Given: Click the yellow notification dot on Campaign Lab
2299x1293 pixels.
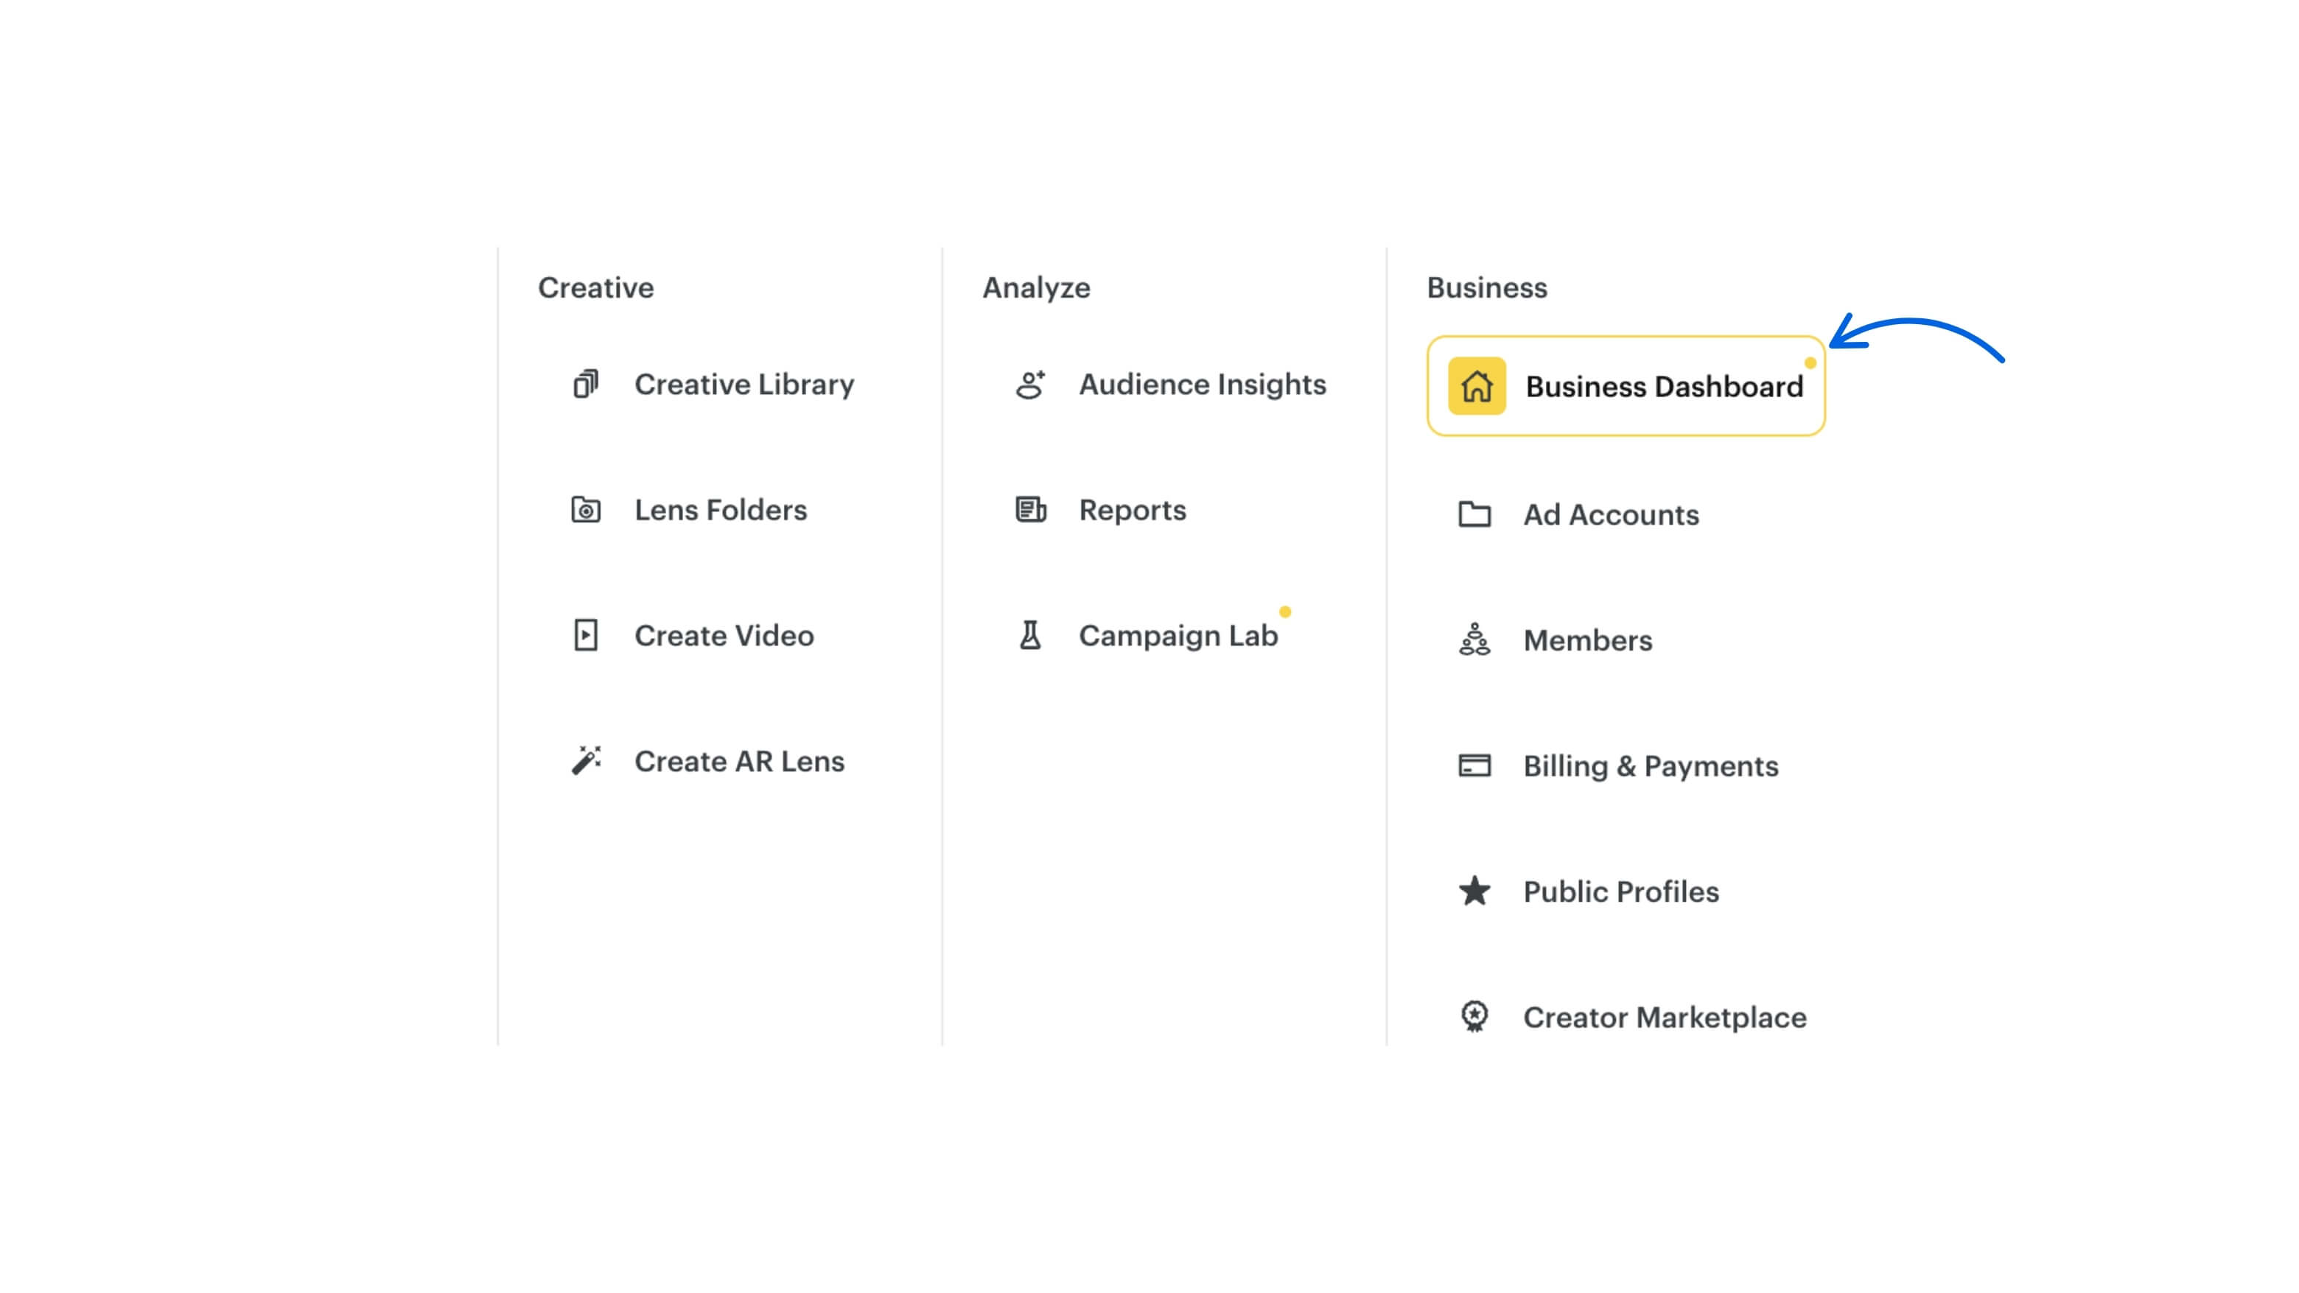Looking at the screenshot, I should pos(1285,613).
